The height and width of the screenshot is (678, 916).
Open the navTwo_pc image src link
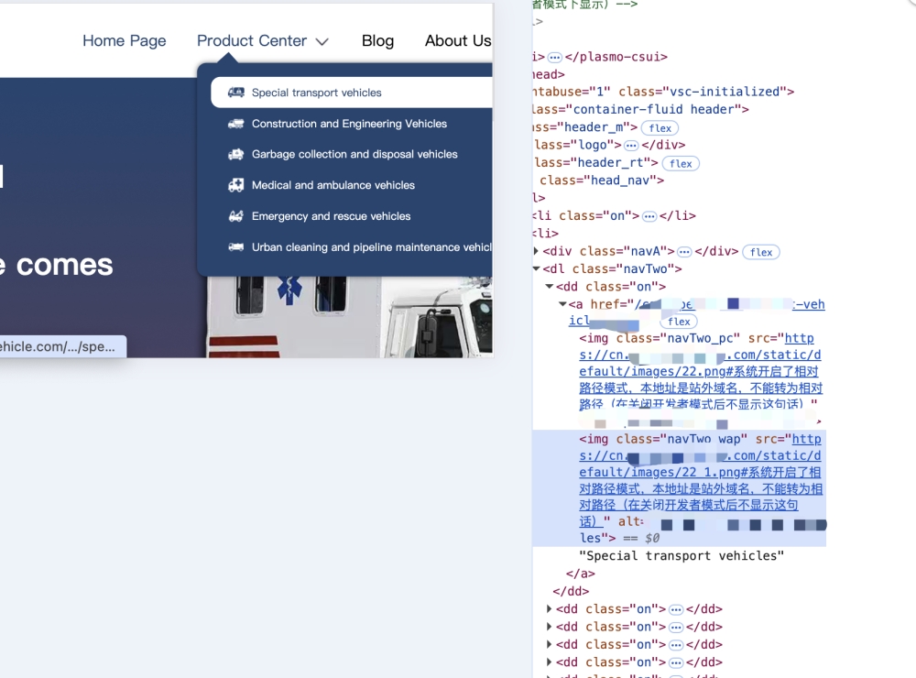(701, 371)
